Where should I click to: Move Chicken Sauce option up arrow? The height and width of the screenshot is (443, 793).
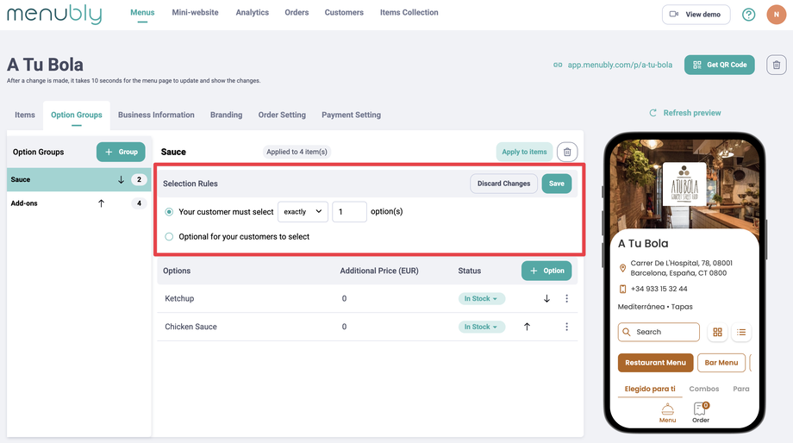coord(527,327)
